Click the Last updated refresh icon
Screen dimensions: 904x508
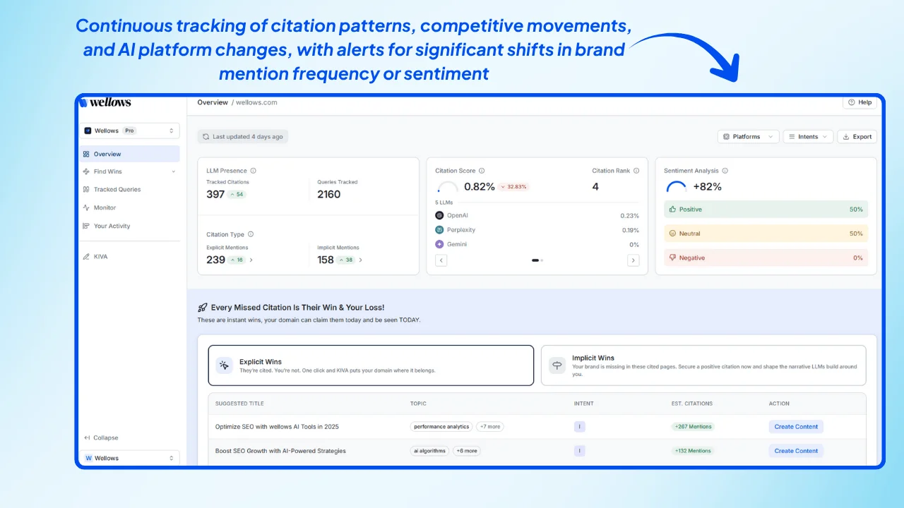(206, 137)
